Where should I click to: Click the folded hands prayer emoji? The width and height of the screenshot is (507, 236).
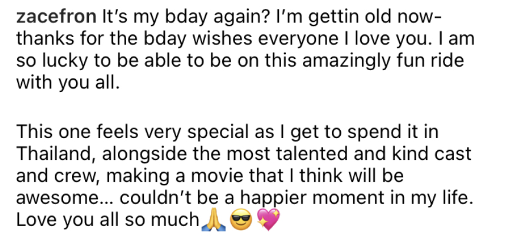[213, 221]
